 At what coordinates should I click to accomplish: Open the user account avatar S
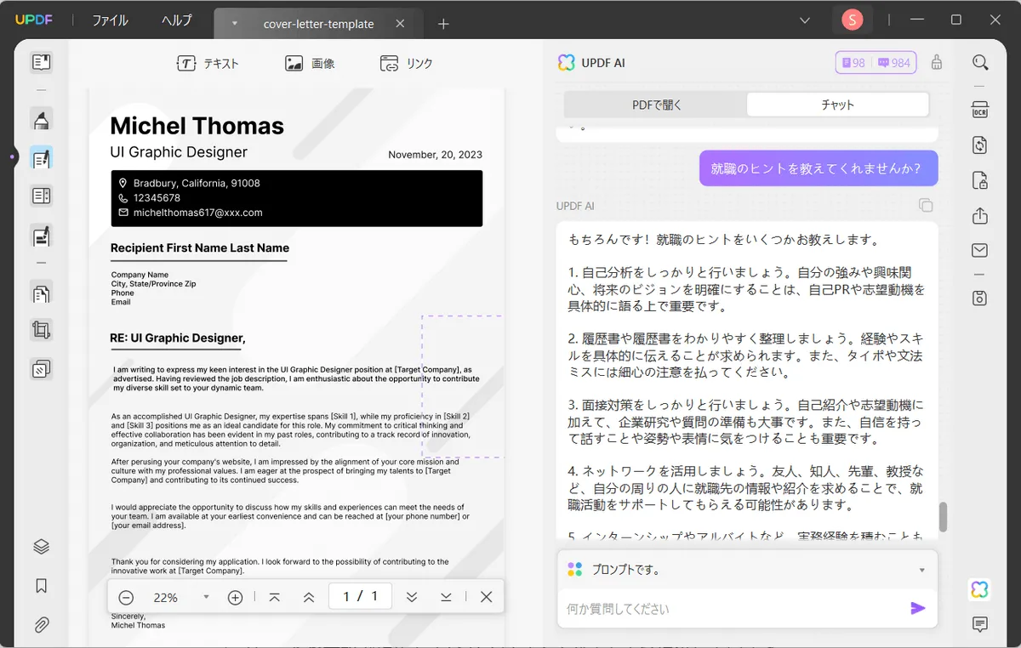[x=852, y=20]
